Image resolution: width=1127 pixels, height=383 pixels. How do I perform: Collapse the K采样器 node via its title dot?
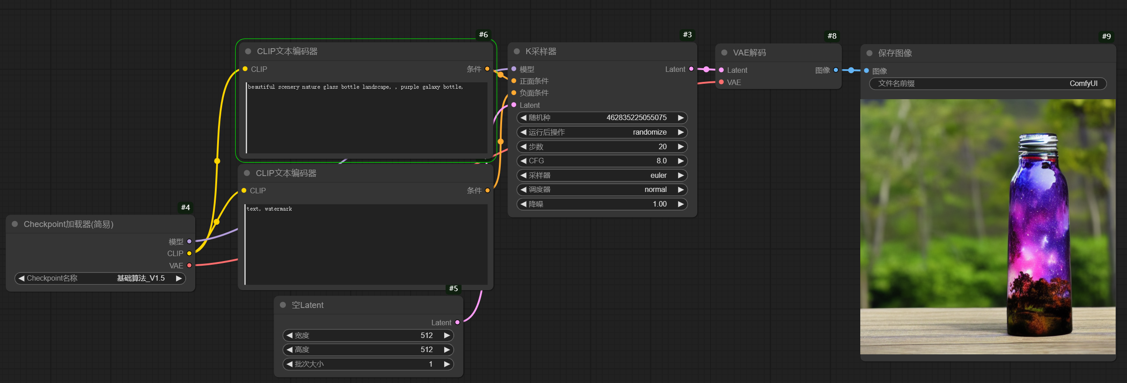[x=517, y=51]
